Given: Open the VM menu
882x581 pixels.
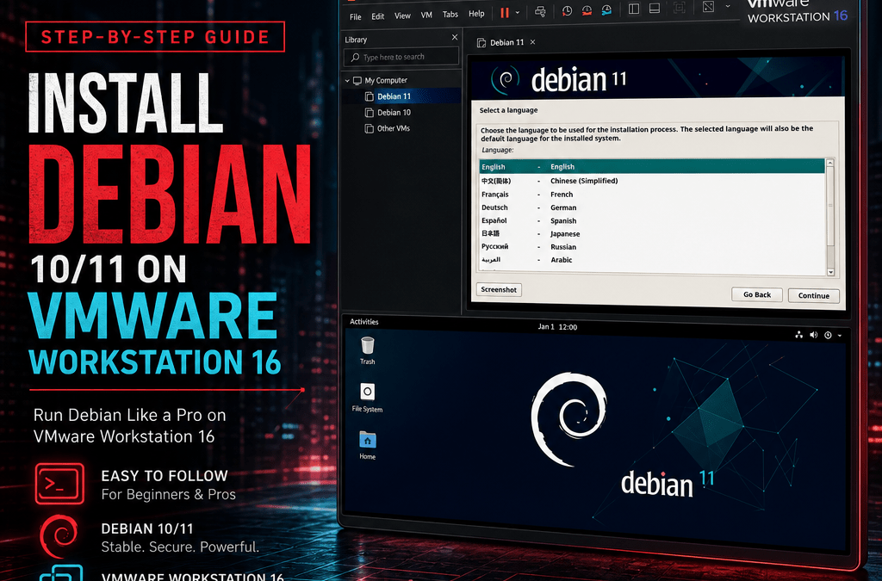Looking at the screenshot, I should pos(426,15).
